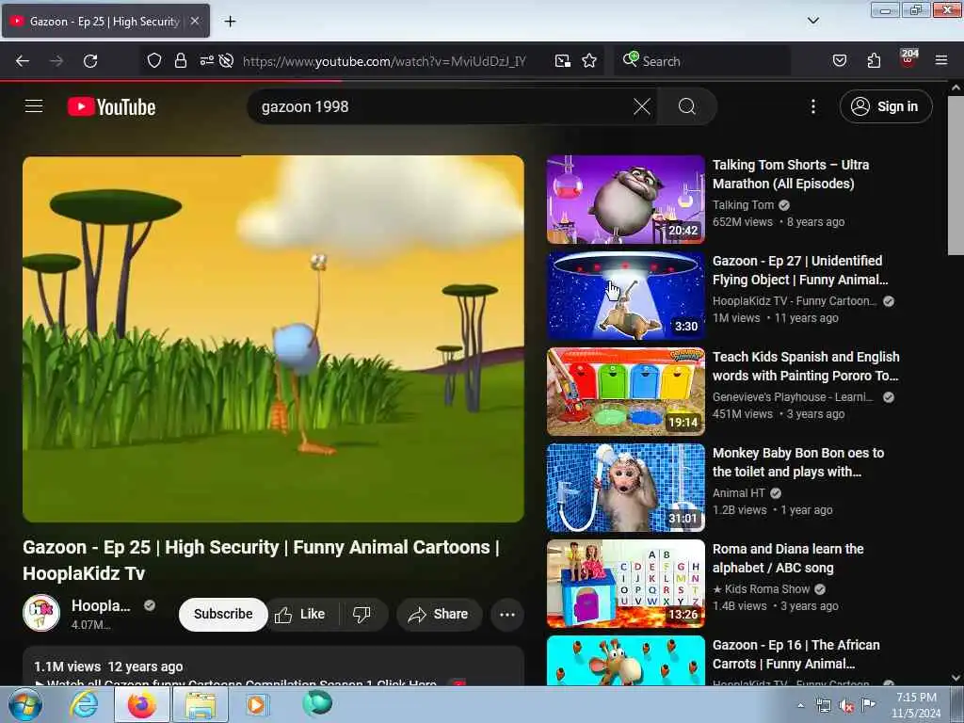
Task: Open the YouTube guide hamburger menu
Action: 34,106
